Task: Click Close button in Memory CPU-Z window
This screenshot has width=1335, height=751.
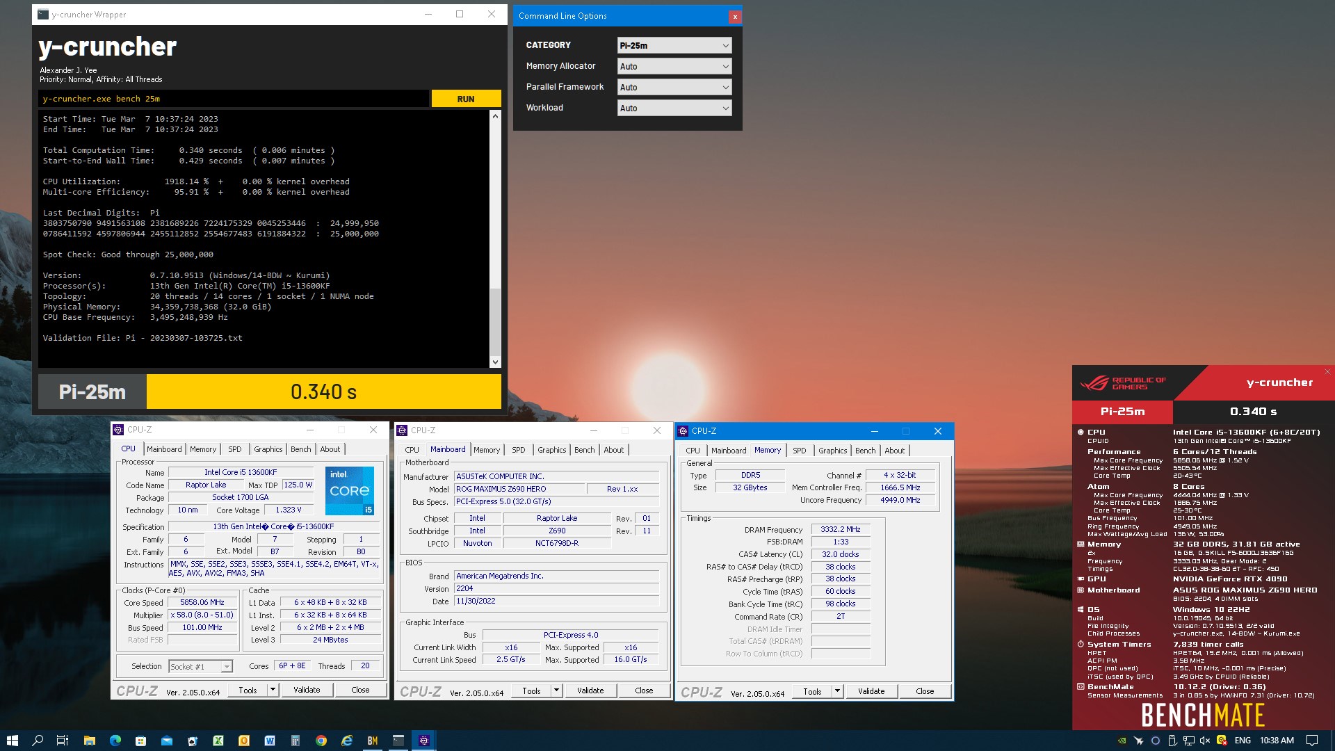Action: pyautogui.click(x=925, y=691)
